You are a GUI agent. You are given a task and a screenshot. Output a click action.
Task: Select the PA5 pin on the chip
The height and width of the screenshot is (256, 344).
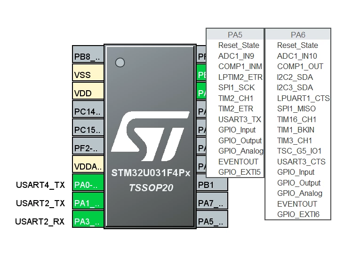212,219
